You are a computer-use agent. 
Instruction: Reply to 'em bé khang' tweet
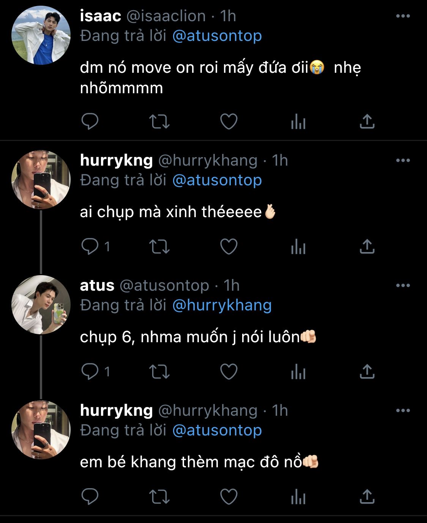coord(90,497)
